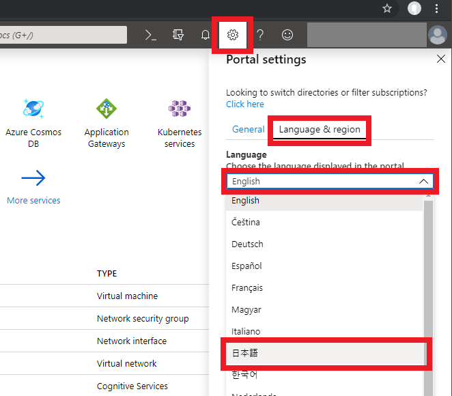Image resolution: width=452 pixels, height=396 pixels.
Task: Open the Directory and subscription filter icon
Action: (178, 35)
